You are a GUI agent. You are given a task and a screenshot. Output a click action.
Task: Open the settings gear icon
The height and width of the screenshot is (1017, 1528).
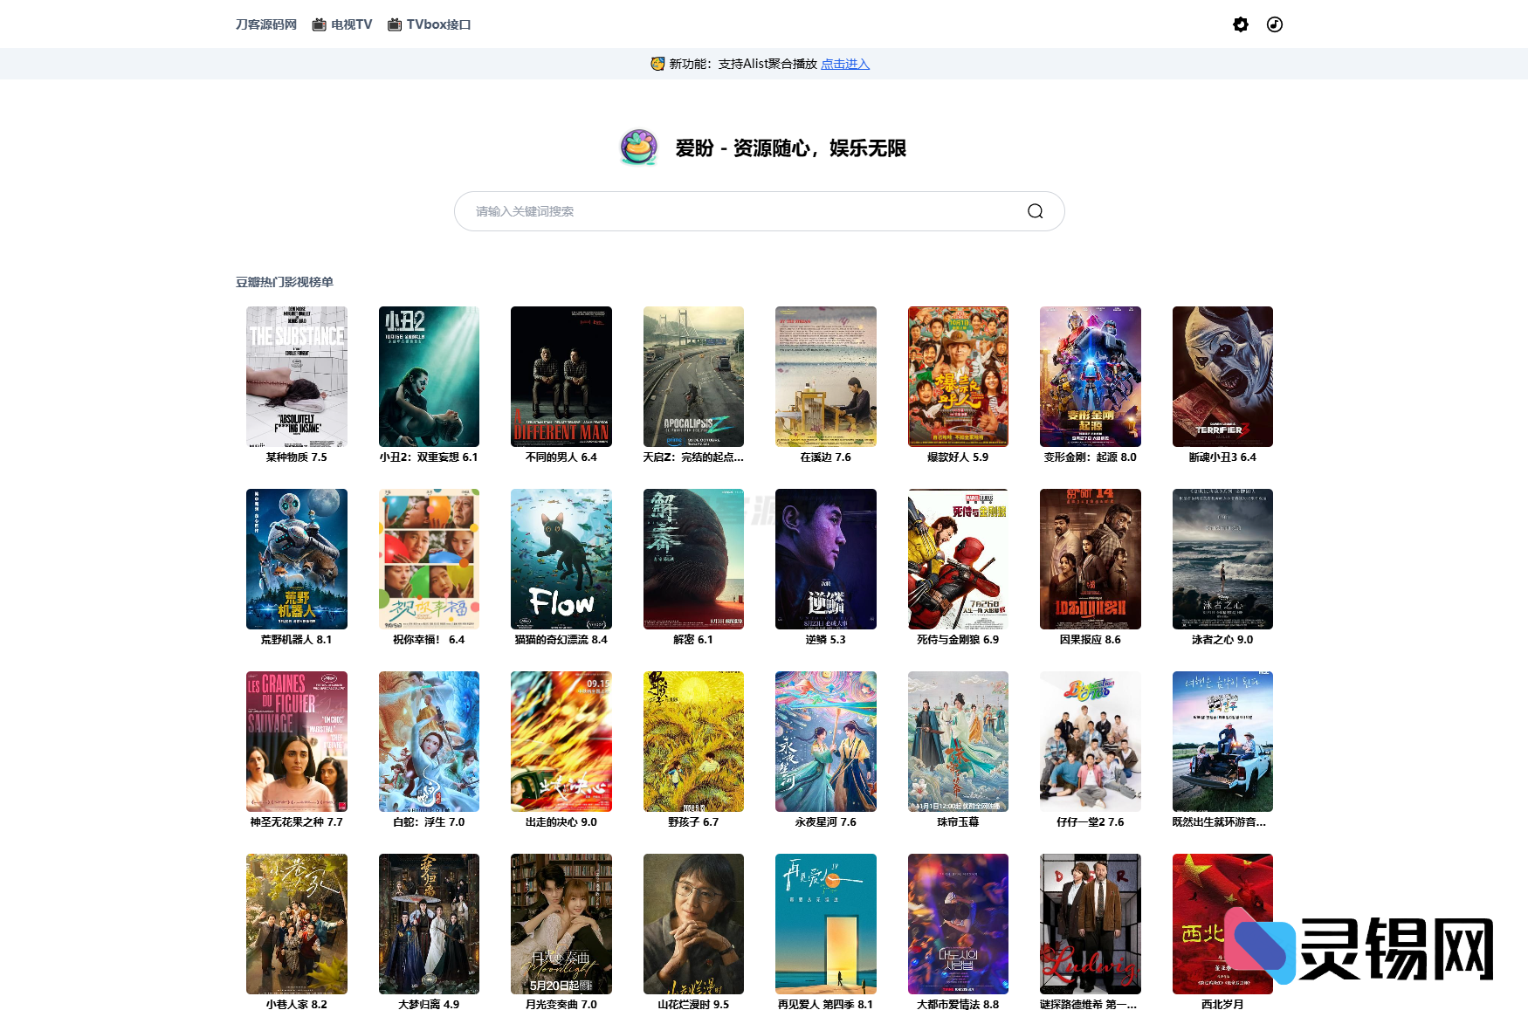tap(1240, 24)
